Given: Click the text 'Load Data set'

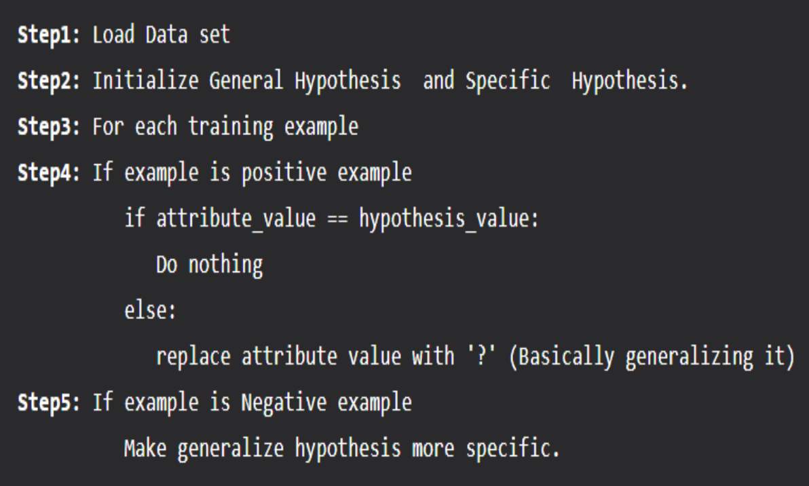Looking at the screenshot, I should click(x=161, y=35).
